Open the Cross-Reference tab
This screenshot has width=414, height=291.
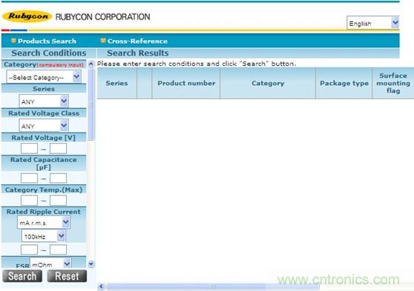coord(137,41)
